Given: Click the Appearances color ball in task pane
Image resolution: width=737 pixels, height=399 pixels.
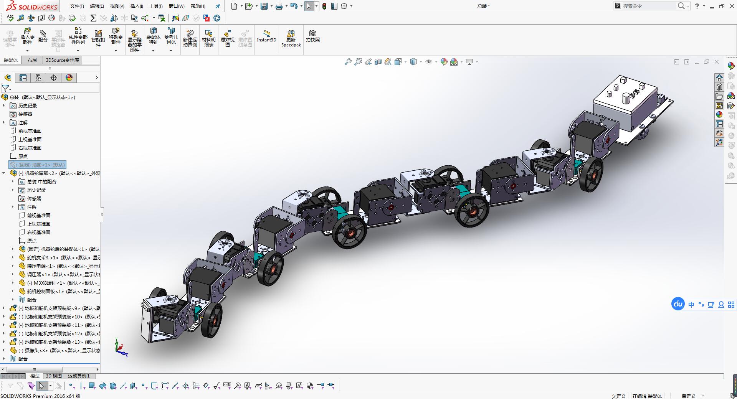Looking at the screenshot, I should tap(719, 114).
